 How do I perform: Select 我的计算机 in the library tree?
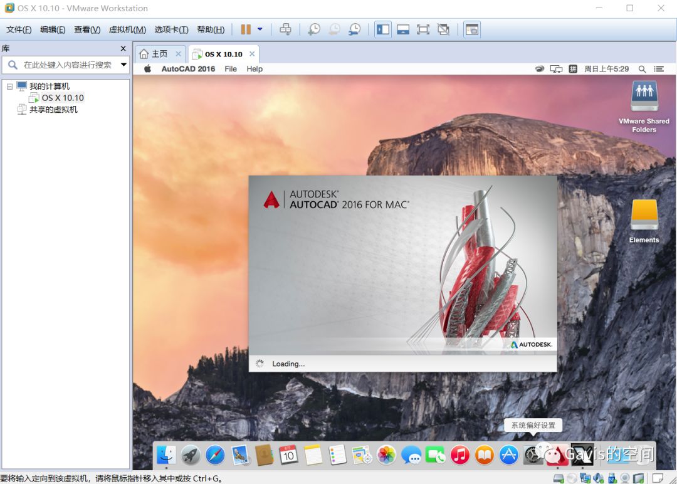(50, 87)
